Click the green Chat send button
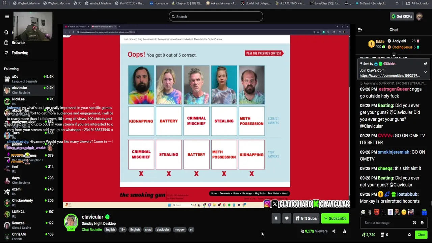This screenshot has width=432, height=243. (421, 235)
